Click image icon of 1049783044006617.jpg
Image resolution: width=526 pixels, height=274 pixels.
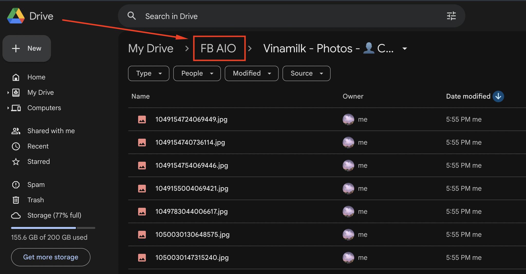(142, 212)
